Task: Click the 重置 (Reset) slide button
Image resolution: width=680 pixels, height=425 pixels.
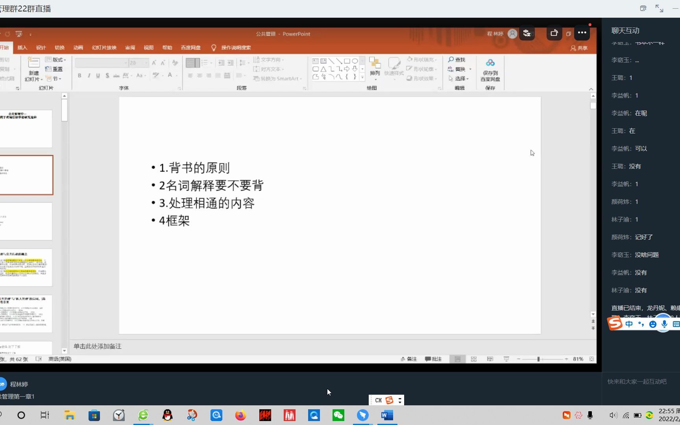Action: [54, 69]
